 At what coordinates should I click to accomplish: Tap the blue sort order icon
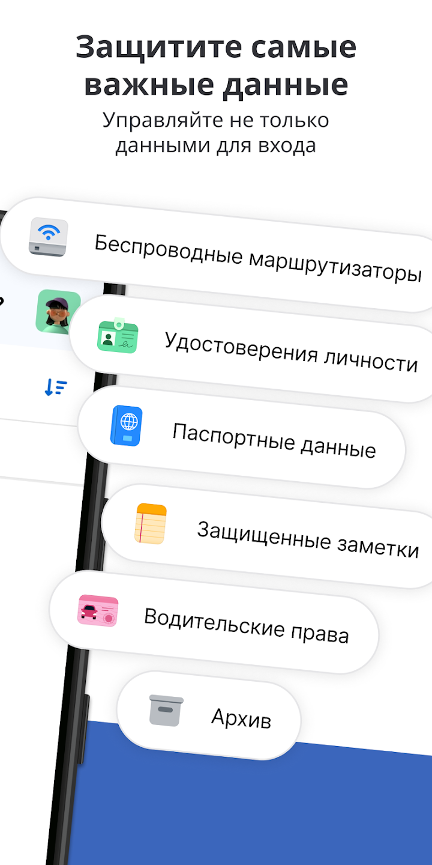click(56, 387)
